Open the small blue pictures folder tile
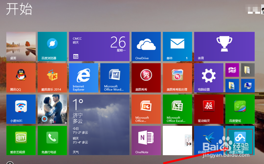 232,86
